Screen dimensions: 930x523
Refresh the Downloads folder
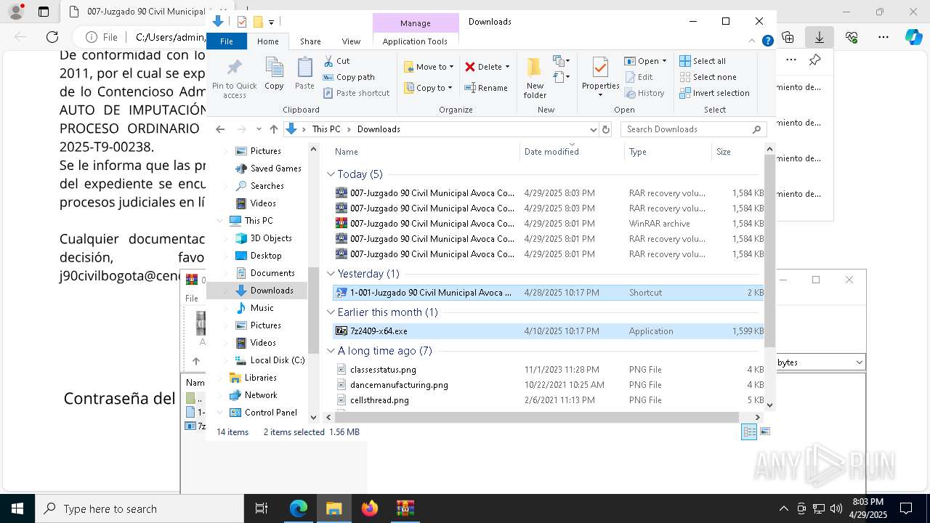point(606,129)
